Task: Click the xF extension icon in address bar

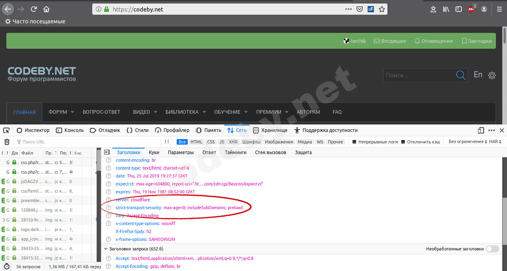Action: (x=371, y=9)
